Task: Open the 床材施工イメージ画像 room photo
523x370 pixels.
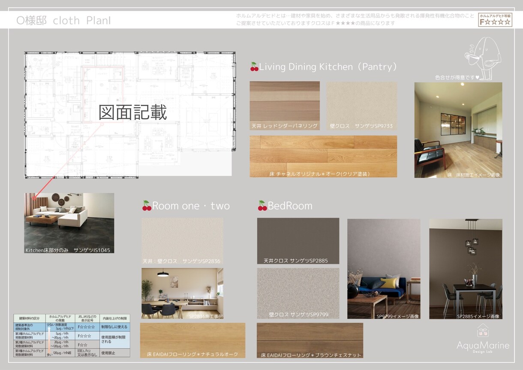Action: point(458,130)
